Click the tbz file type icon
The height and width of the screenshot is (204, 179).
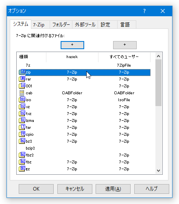22,162
